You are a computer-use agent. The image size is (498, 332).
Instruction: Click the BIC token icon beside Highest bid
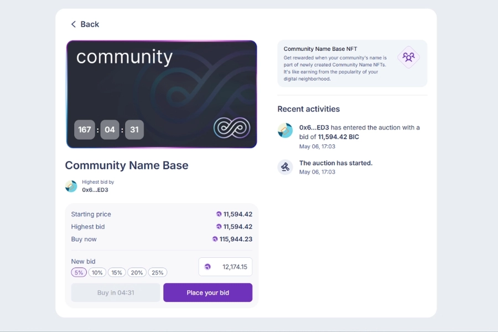(x=219, y=226)
